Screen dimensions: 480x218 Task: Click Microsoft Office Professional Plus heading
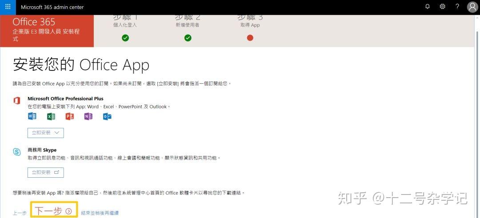point(65,99)
